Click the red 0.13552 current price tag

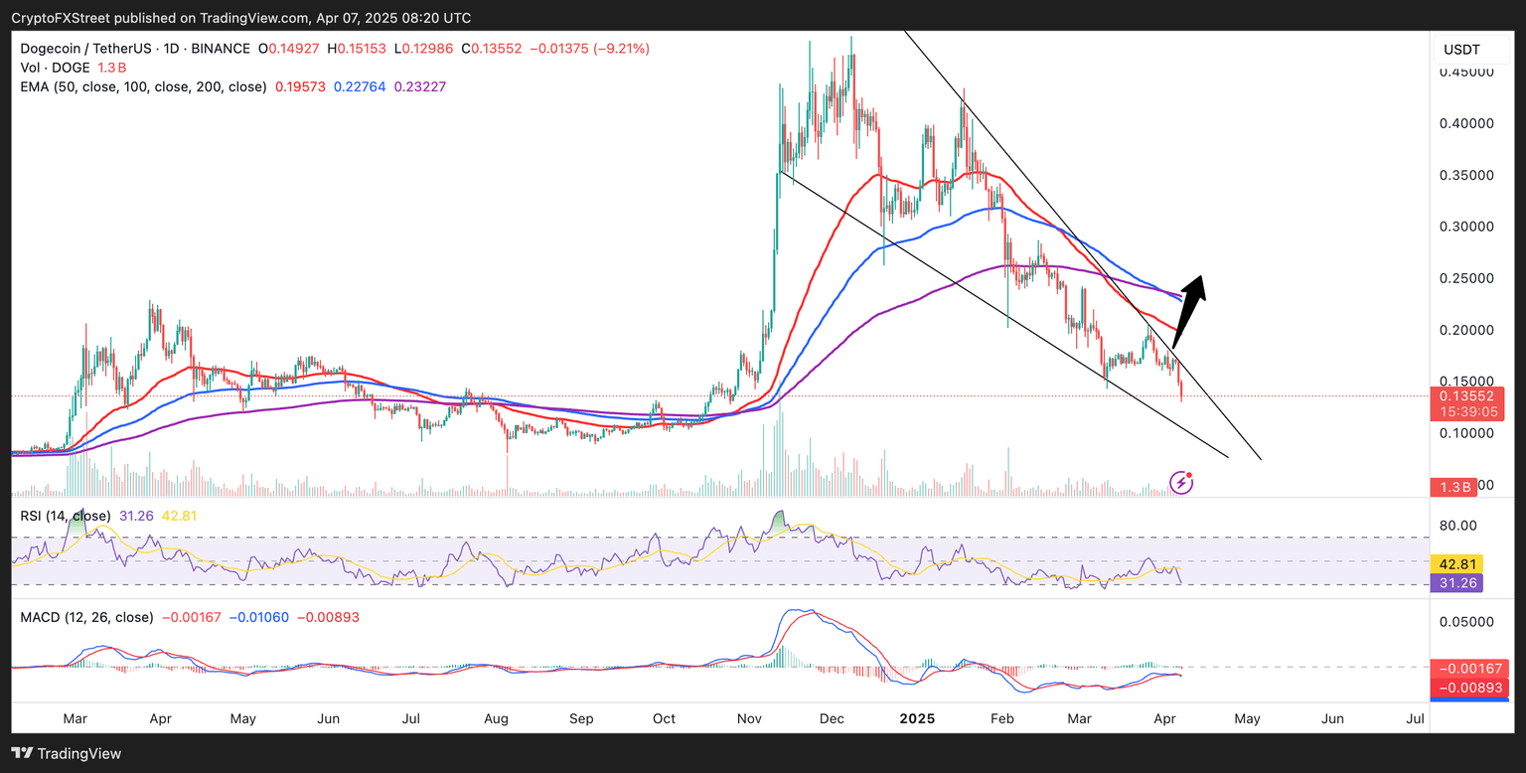[1466, 396]
